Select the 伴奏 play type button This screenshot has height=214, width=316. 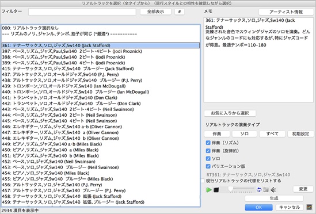tap(217, 134)
